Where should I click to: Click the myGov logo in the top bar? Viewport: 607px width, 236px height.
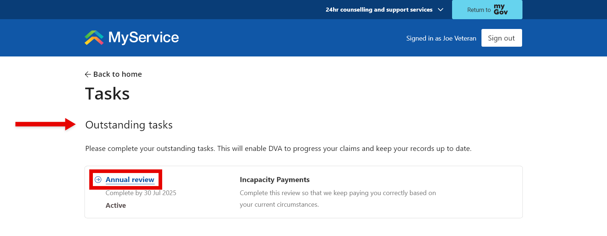(x=500, y=9)
